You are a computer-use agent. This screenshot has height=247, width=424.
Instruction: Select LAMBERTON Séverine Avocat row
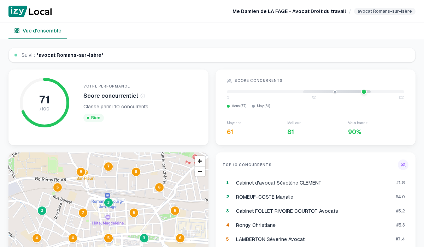[x=270, y=239]
